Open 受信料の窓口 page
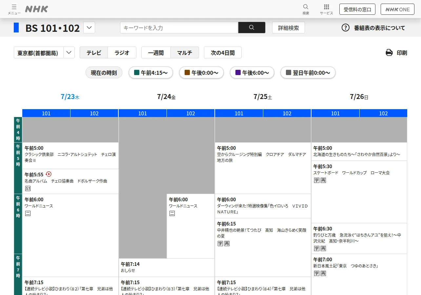The height and width of the screenshot is (295, 421). 357,9
